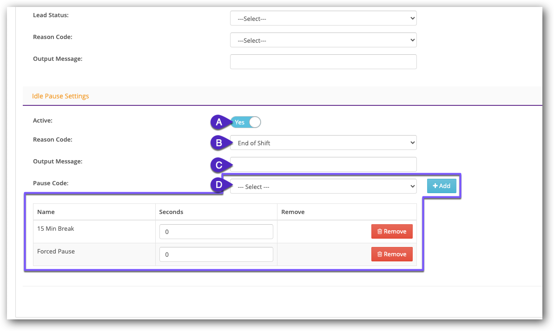Focus the Idle Pause Output Message field
The height and width of the screenshot is (331, 554).
click(x=323, y=164)
